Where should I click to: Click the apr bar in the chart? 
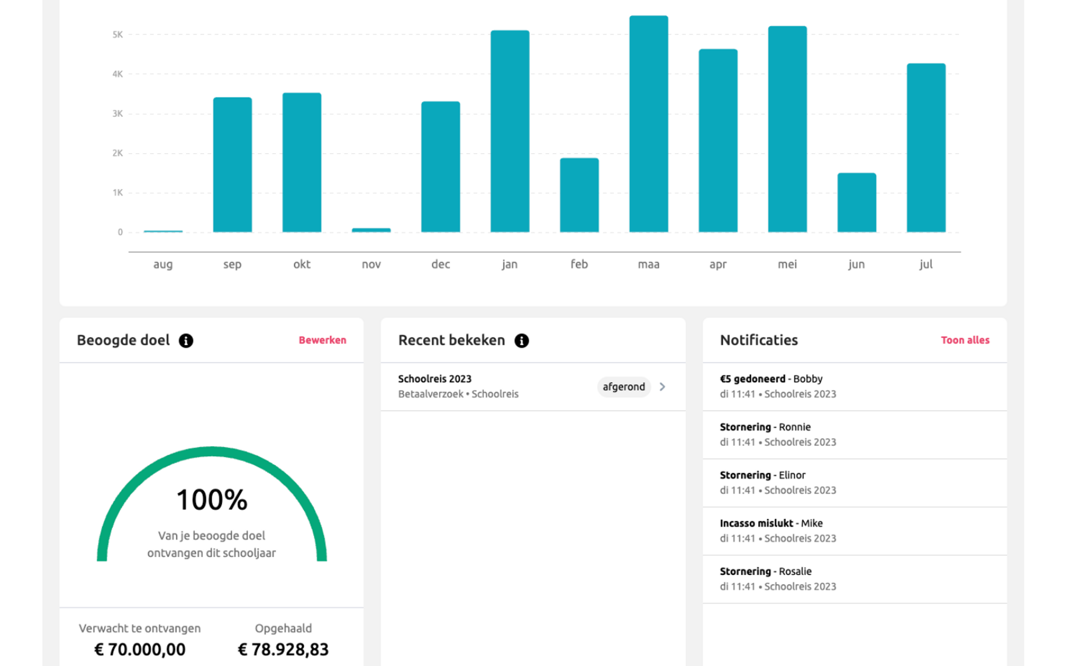718,140
